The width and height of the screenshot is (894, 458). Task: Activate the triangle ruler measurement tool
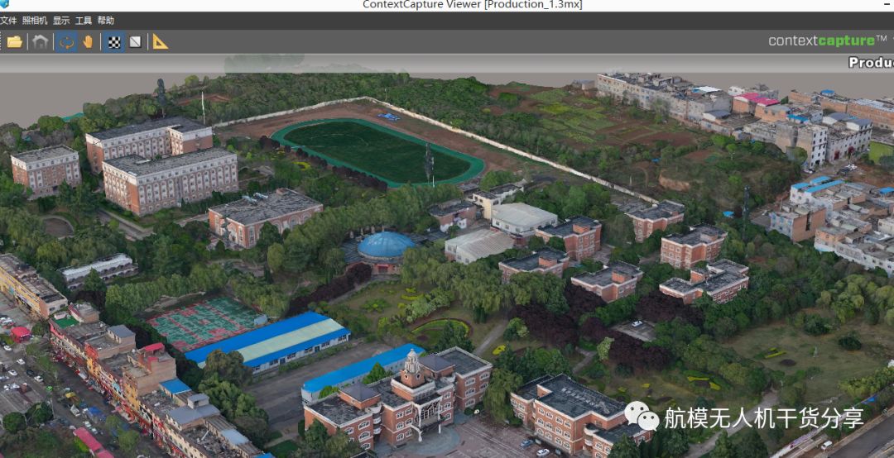pos(161,41)
